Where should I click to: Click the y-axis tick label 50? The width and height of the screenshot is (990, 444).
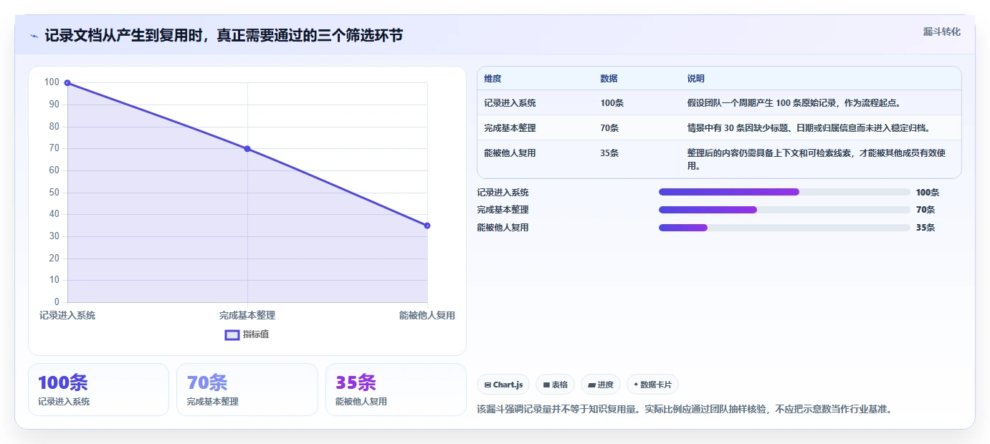click(x=54, y=192)
